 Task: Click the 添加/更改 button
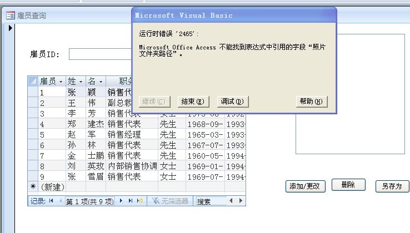[306, 186]
